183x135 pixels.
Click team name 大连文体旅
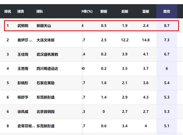pos(45,40)
